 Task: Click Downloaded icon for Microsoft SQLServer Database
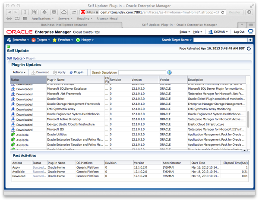[13, 88]
